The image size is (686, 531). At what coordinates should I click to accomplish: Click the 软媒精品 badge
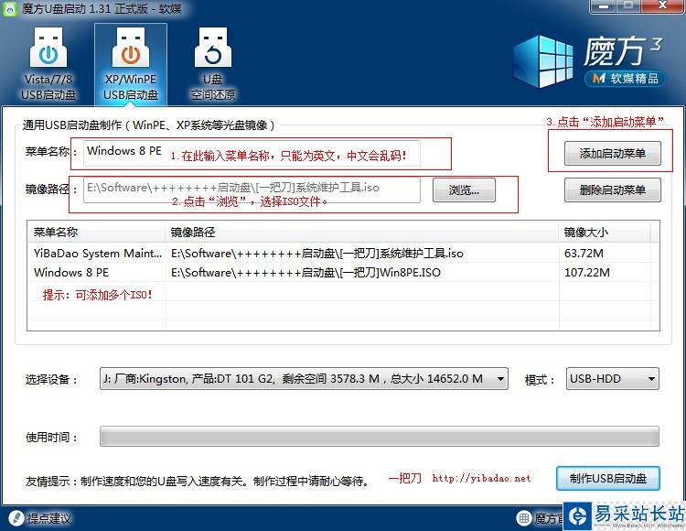(x=625, y=79)
